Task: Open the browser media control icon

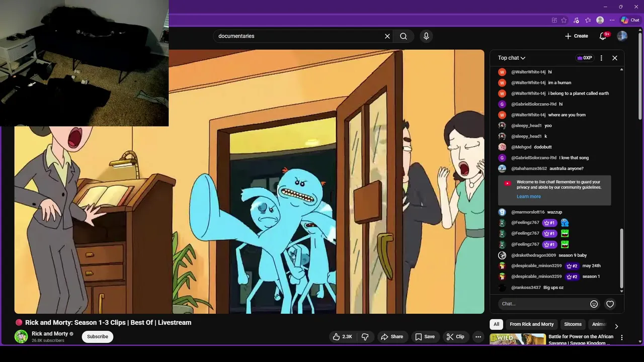Action: [x=576, y=20]
